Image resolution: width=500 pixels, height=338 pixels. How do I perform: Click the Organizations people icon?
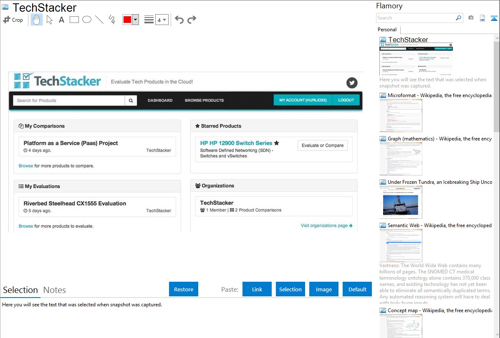198,186
